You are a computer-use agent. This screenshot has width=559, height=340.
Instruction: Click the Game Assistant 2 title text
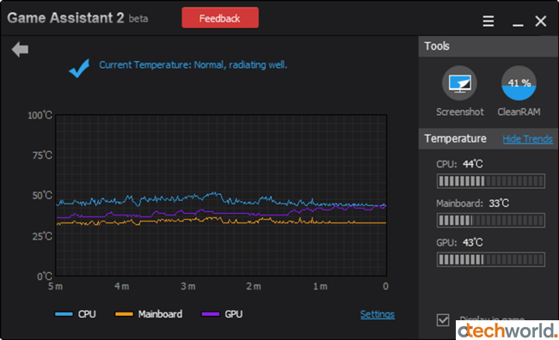pyautogui.click(x=65, y=18)
